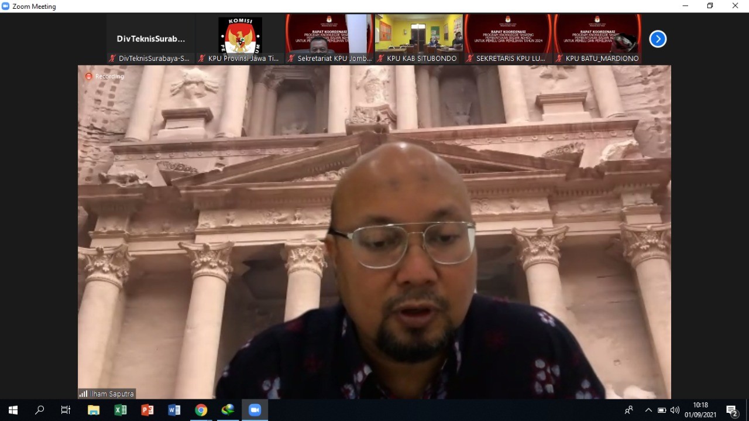Show next participants with the blue arrow

pyautogui.click(x=658, y=39)
